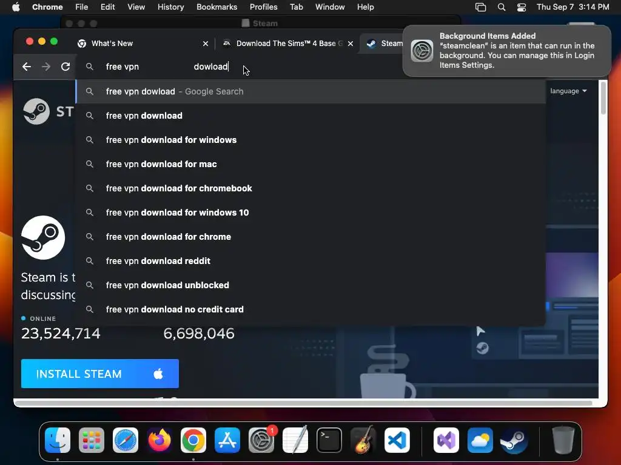Choose suggestion 'free vpn download reddit'
Screen dimensions: 621x465
(x=311, y=261)
